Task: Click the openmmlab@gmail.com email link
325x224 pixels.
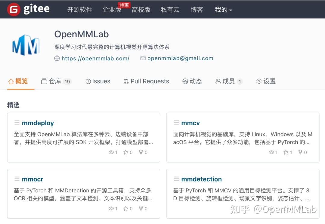Action: tap(180, 58)
